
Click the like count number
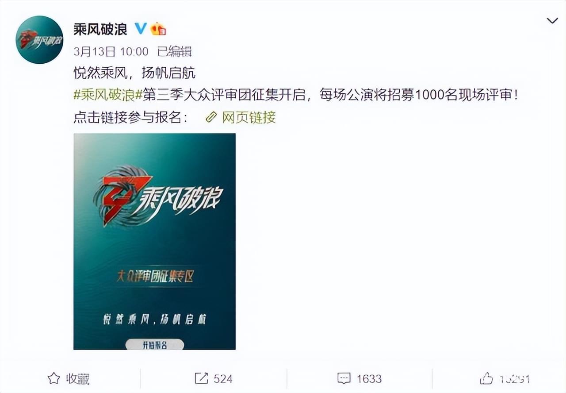[x=514, y=379]
